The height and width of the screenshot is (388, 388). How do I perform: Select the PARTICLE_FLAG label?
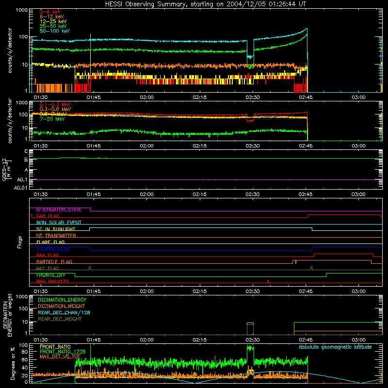pyautogui.click(x=54, y=262)
